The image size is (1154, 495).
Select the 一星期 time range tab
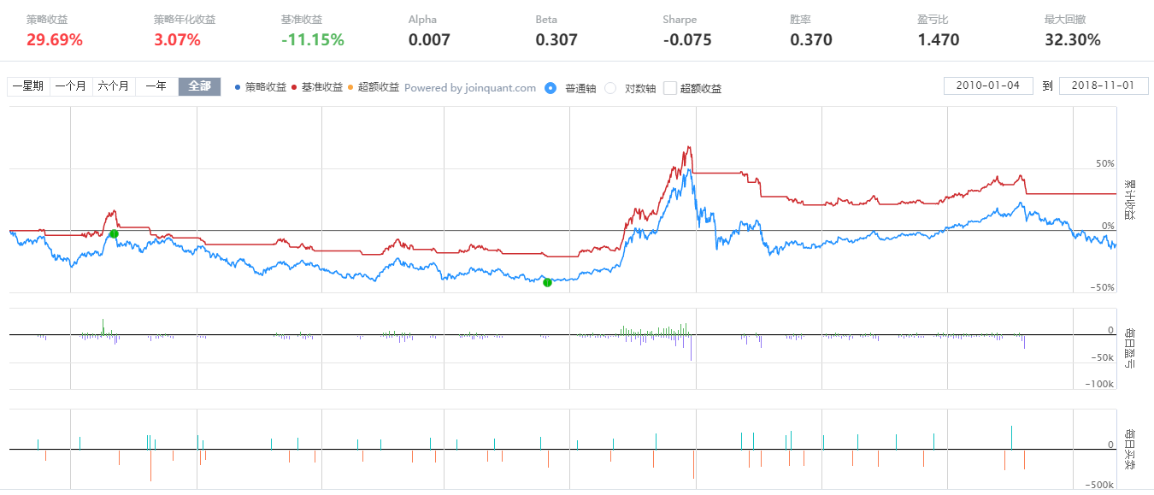pyautogui.click(x=28, y=86)
